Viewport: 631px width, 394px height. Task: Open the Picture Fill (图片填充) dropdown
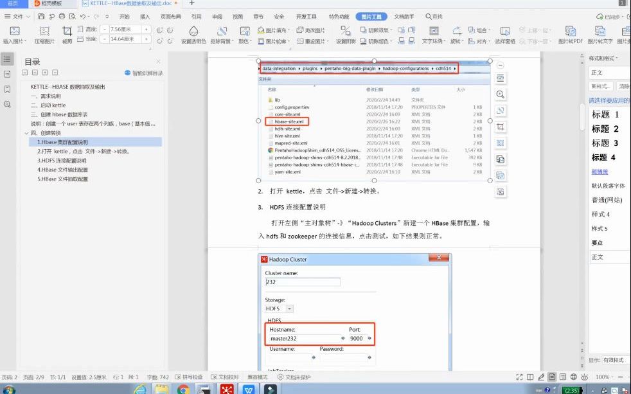274,30
